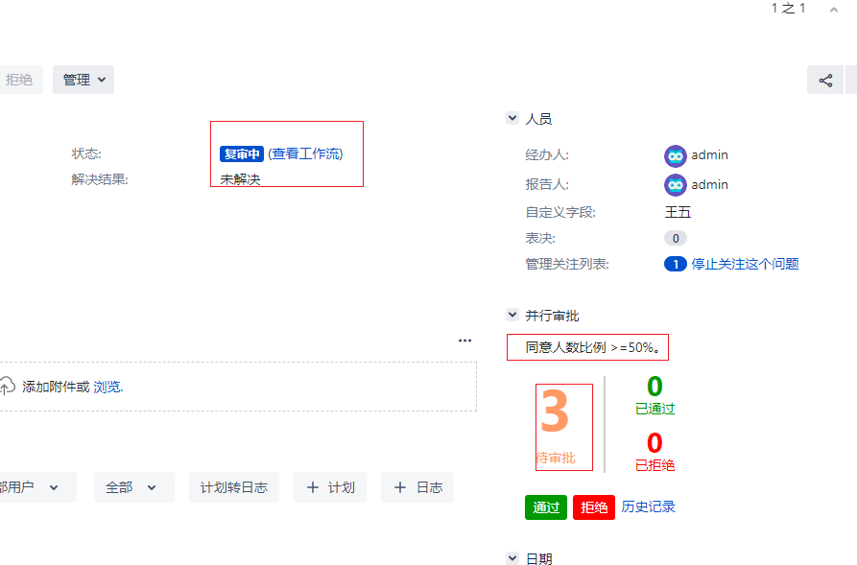Open the 管理 dropdown menu
Screen dimensions: 857x565
point(83,81)
